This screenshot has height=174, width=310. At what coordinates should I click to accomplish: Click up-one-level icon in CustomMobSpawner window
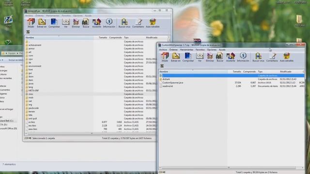(162, 66)
